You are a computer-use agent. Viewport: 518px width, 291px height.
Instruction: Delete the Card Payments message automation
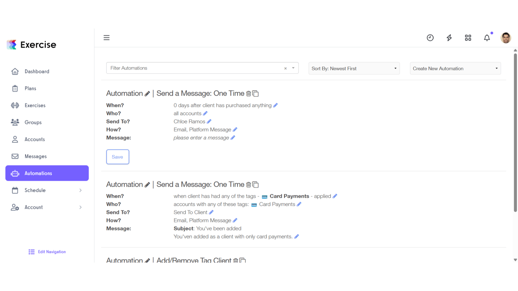248,185
